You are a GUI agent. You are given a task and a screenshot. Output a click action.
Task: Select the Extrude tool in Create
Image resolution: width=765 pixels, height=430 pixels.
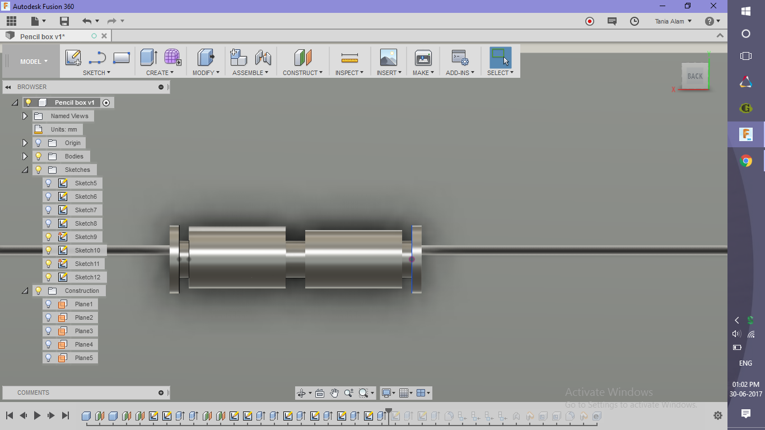click(148, 57)
